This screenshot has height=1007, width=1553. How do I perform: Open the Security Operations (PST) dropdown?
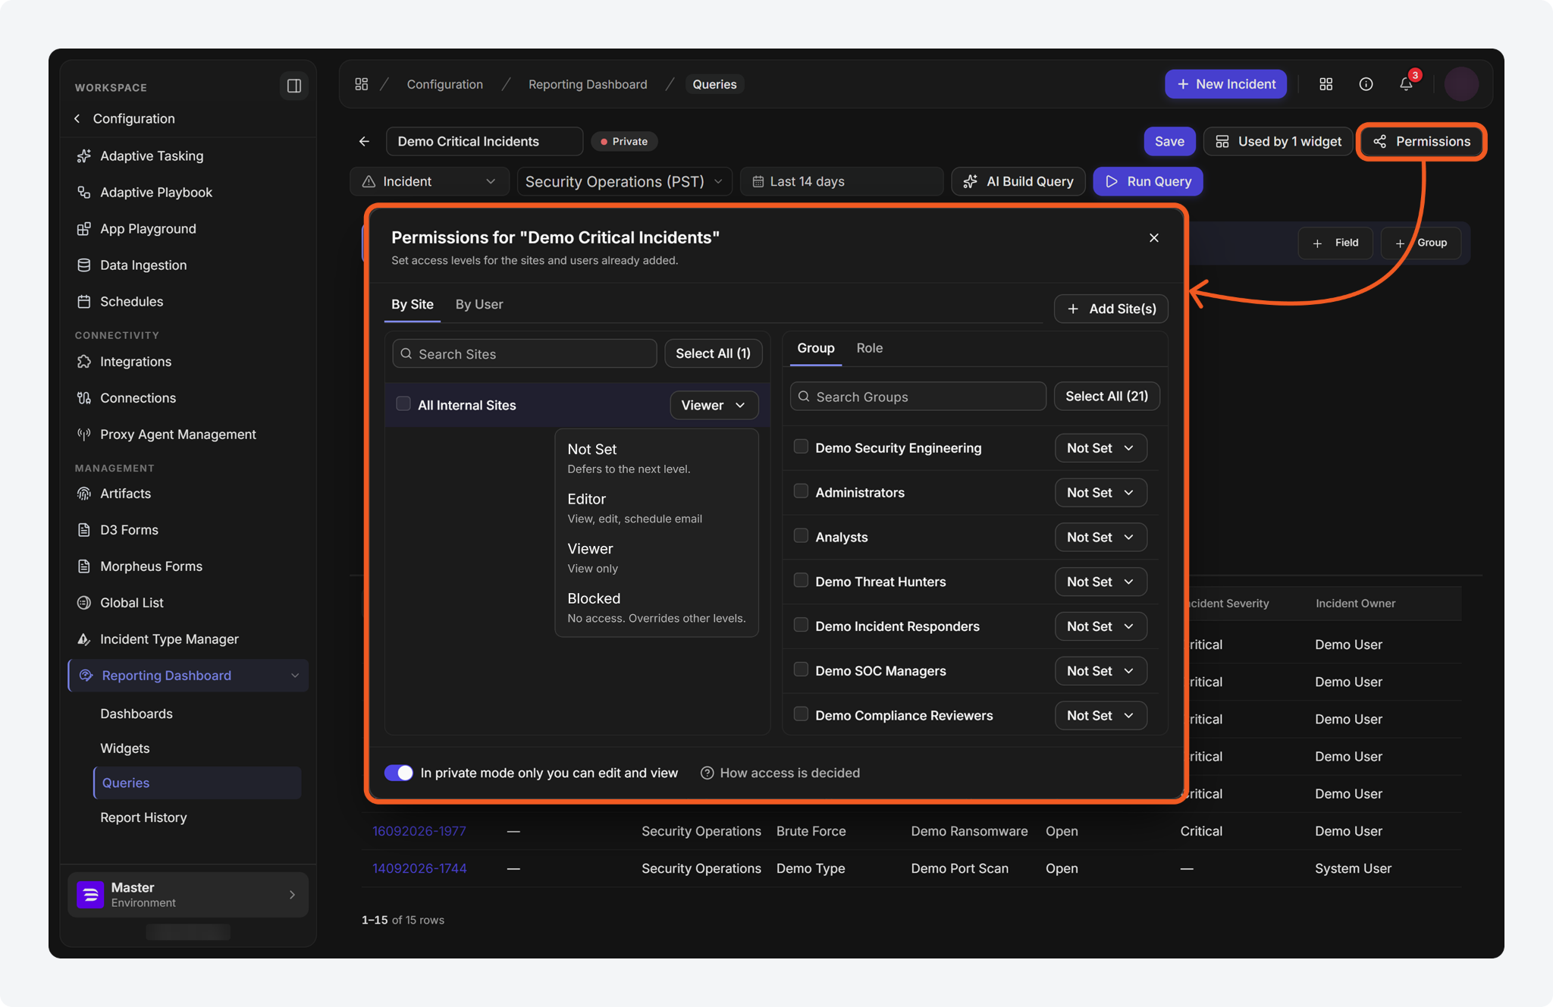tap(624, 181)
